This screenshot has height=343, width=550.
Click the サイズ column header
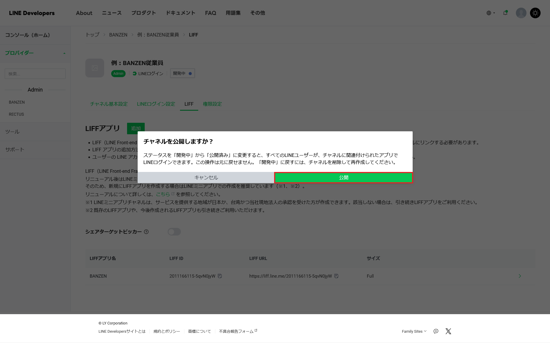[373, 259]
